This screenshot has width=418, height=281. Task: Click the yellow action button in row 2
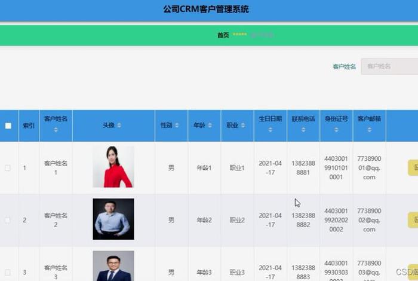coord(412,220)
